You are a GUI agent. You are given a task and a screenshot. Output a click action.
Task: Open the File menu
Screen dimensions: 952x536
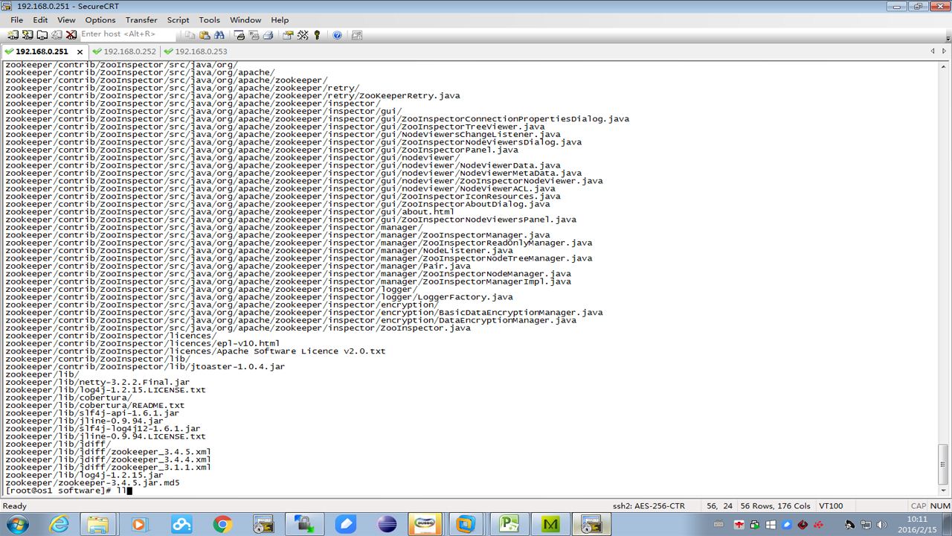16,20
